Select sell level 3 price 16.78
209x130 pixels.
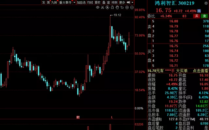tap(174, 31)
